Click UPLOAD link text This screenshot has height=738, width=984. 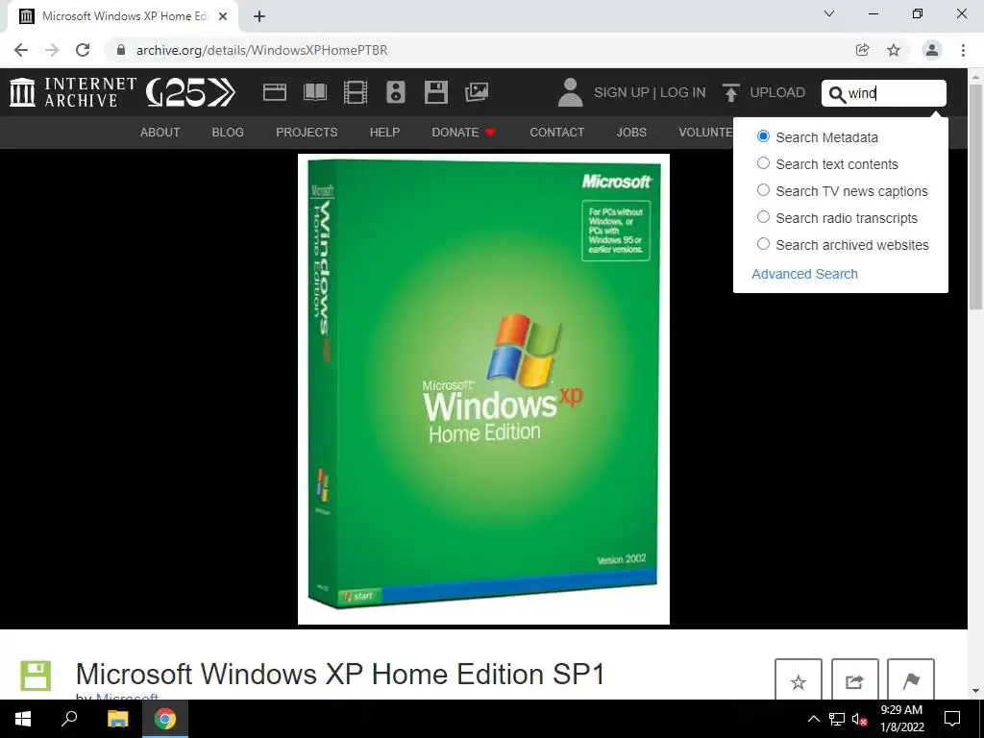777,92
